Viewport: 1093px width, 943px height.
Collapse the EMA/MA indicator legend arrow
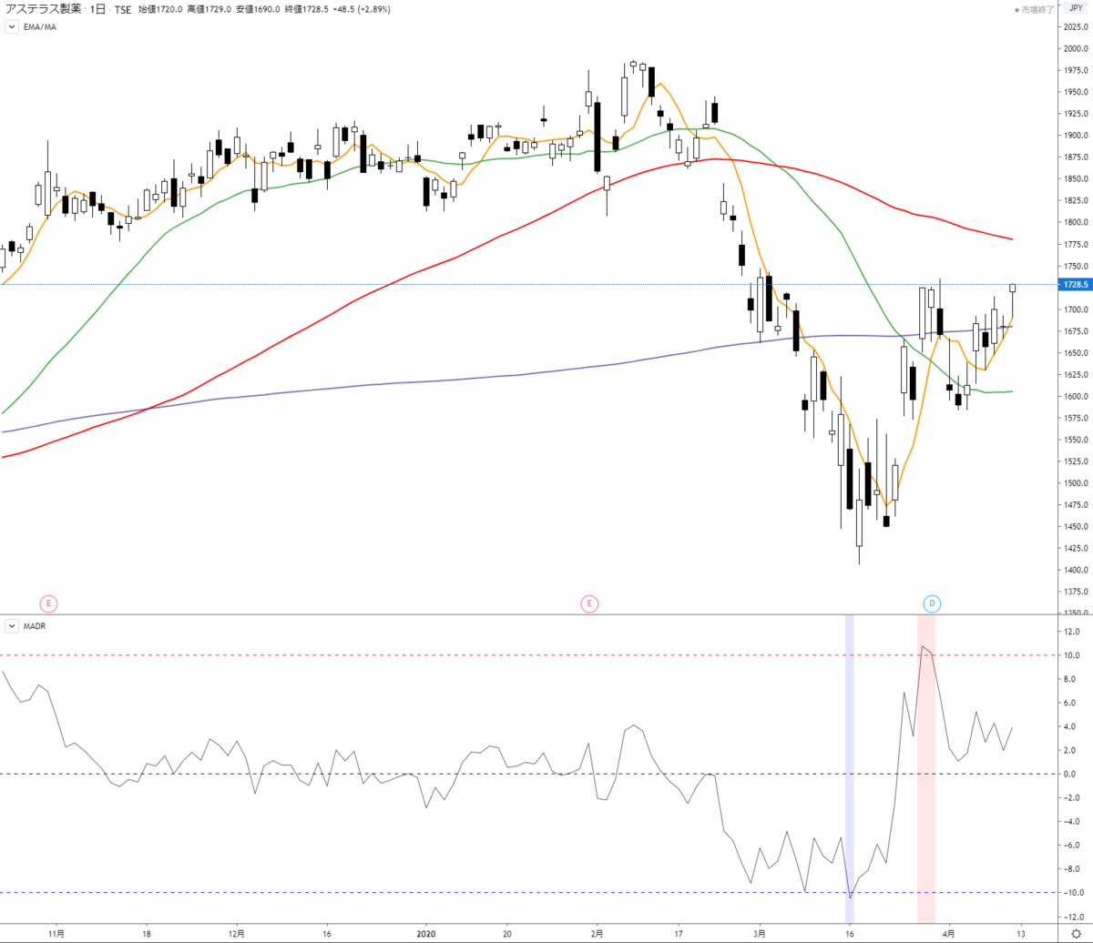pos(12,27)
